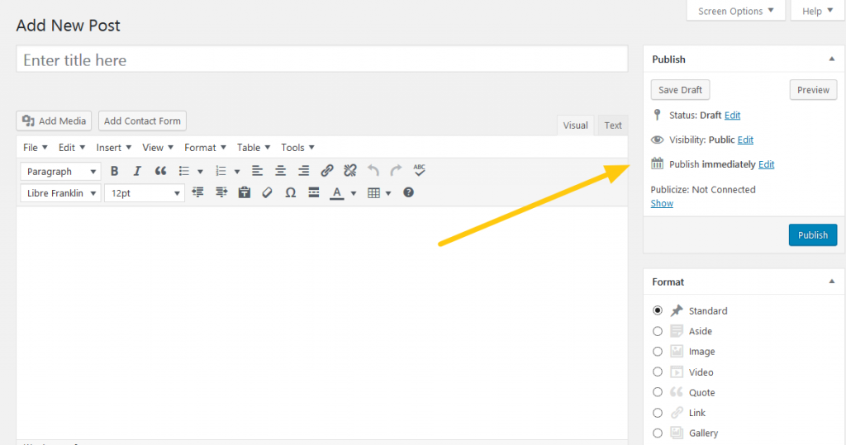This screenshot has height=445, width=846.
Task: Insert a blockquote
Action: [x=160, y=171]
